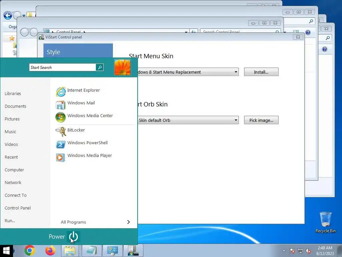This screenshot has width=342, height=257.
Task: Select the Style tab in ViStart panel
Action: (78, 51)
